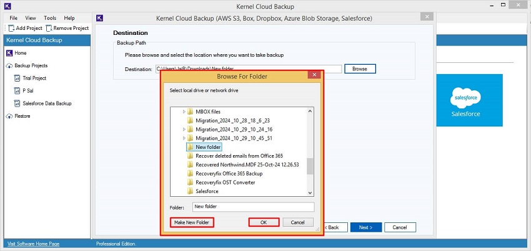Viewport: 531px width, 251px height.
Task: Select the Salesforce folder in tree
Action: click(x=207, y=191)
